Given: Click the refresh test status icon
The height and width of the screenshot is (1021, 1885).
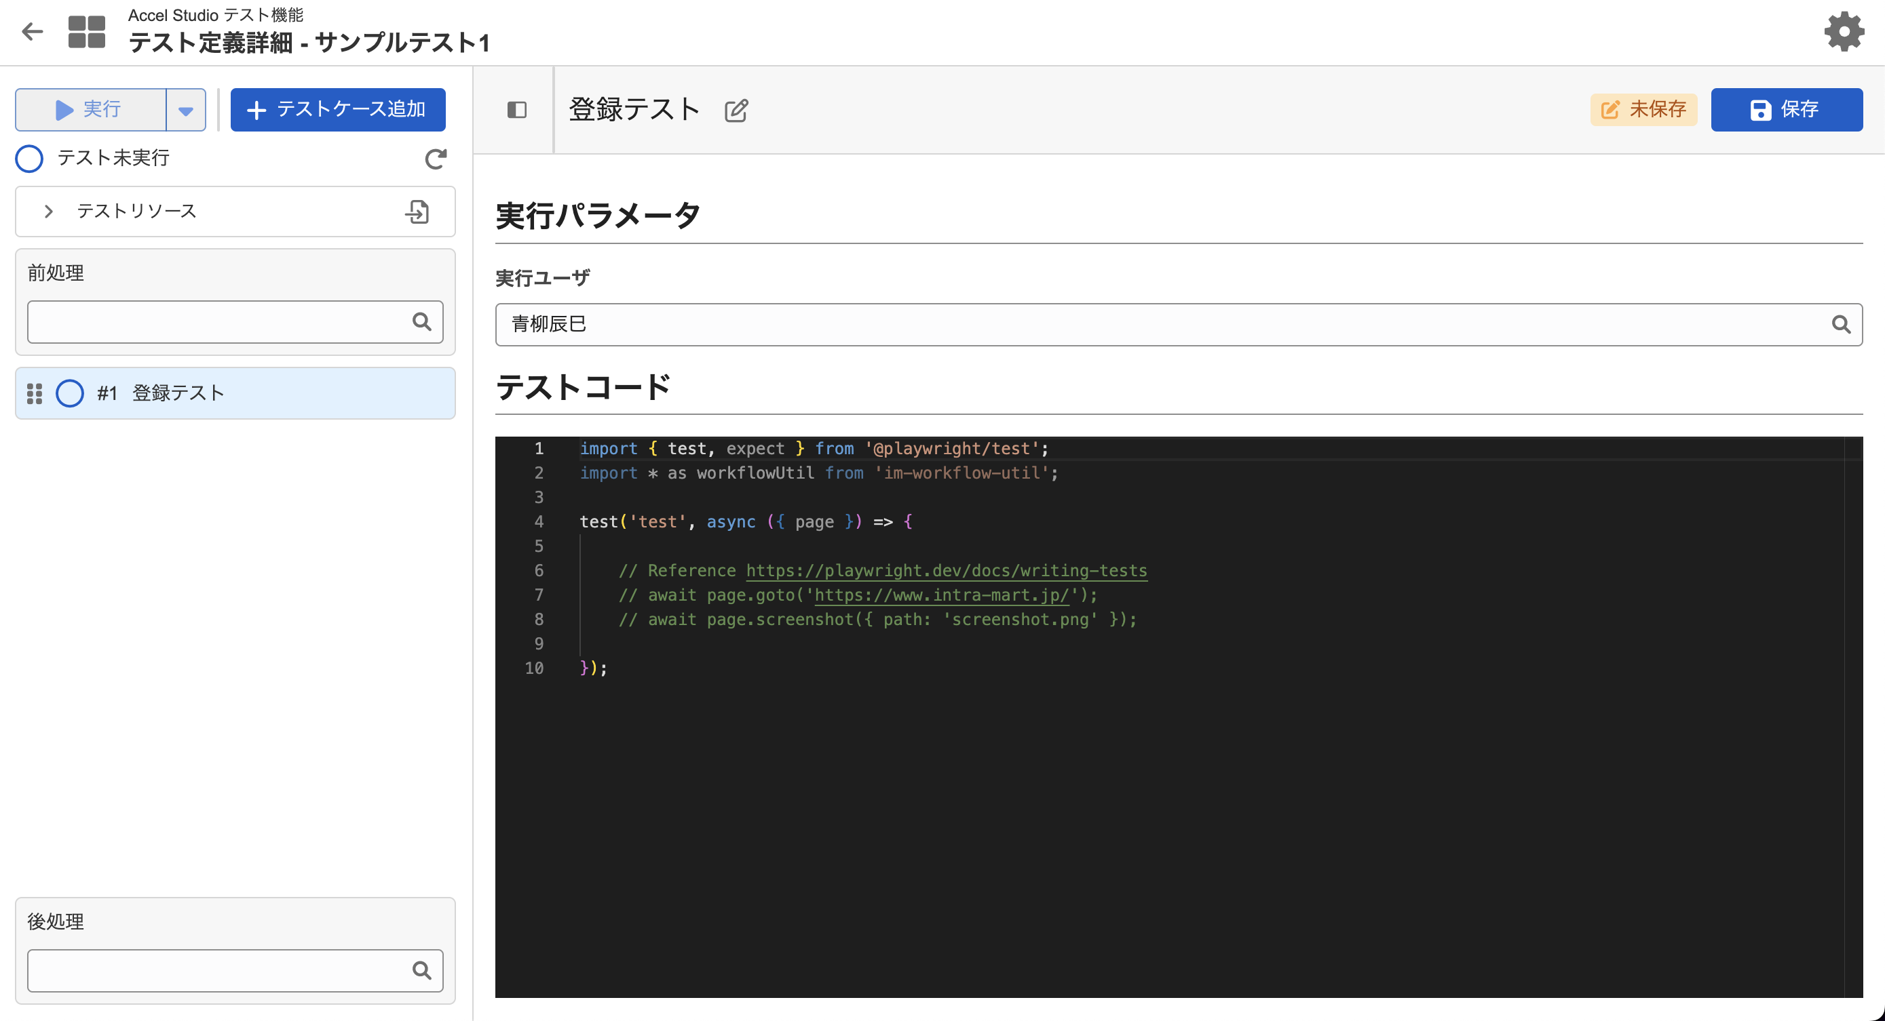Looking at the screenshot, I should click(x=436, y=159).
